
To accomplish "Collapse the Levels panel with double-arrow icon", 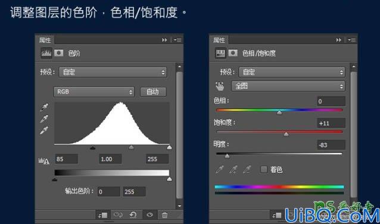I will [x=164, y=40].
